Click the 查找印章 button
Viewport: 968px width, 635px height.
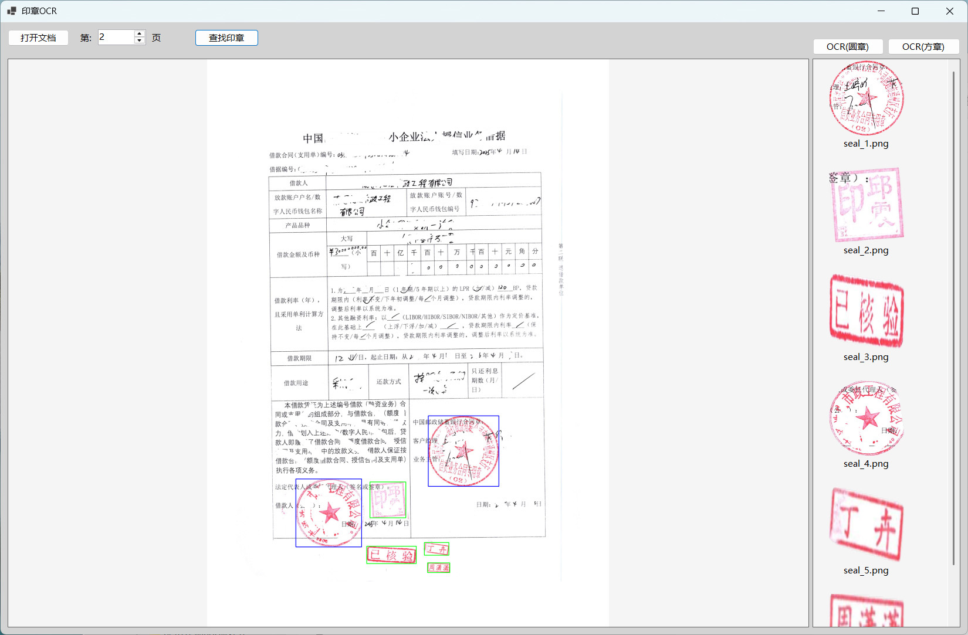click(x=226, y=38)
